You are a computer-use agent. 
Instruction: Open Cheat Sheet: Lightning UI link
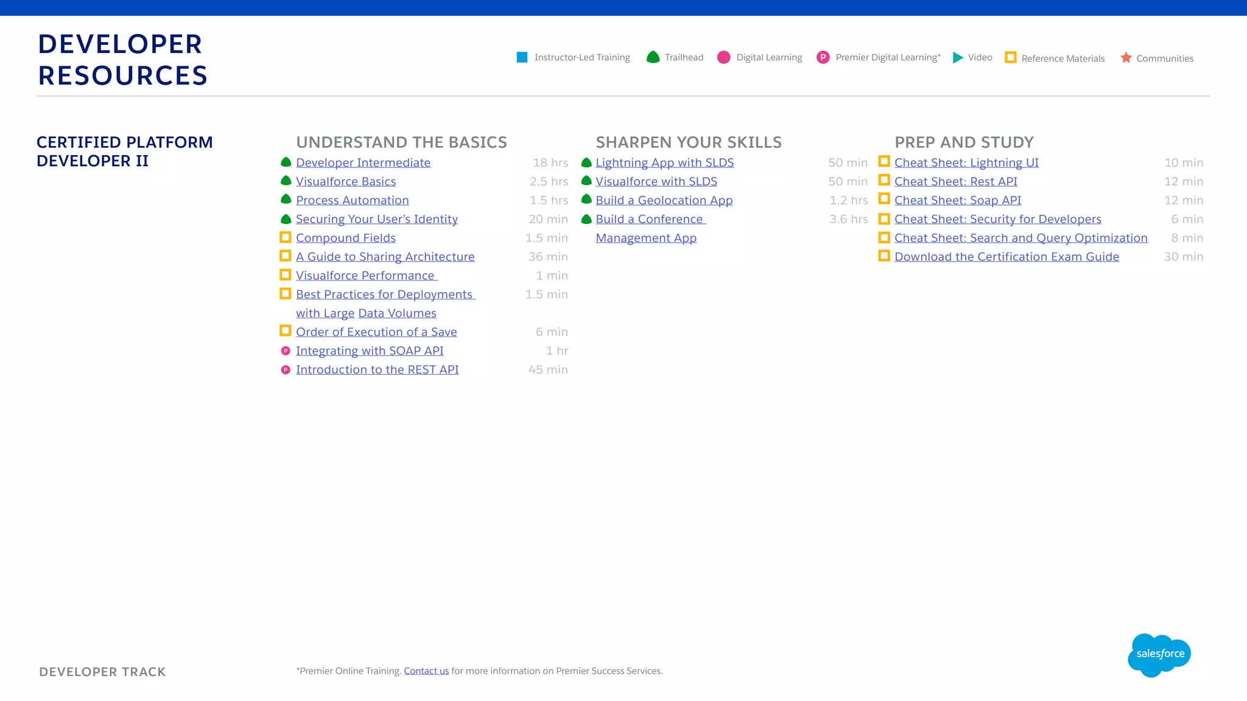click(966, 162)
